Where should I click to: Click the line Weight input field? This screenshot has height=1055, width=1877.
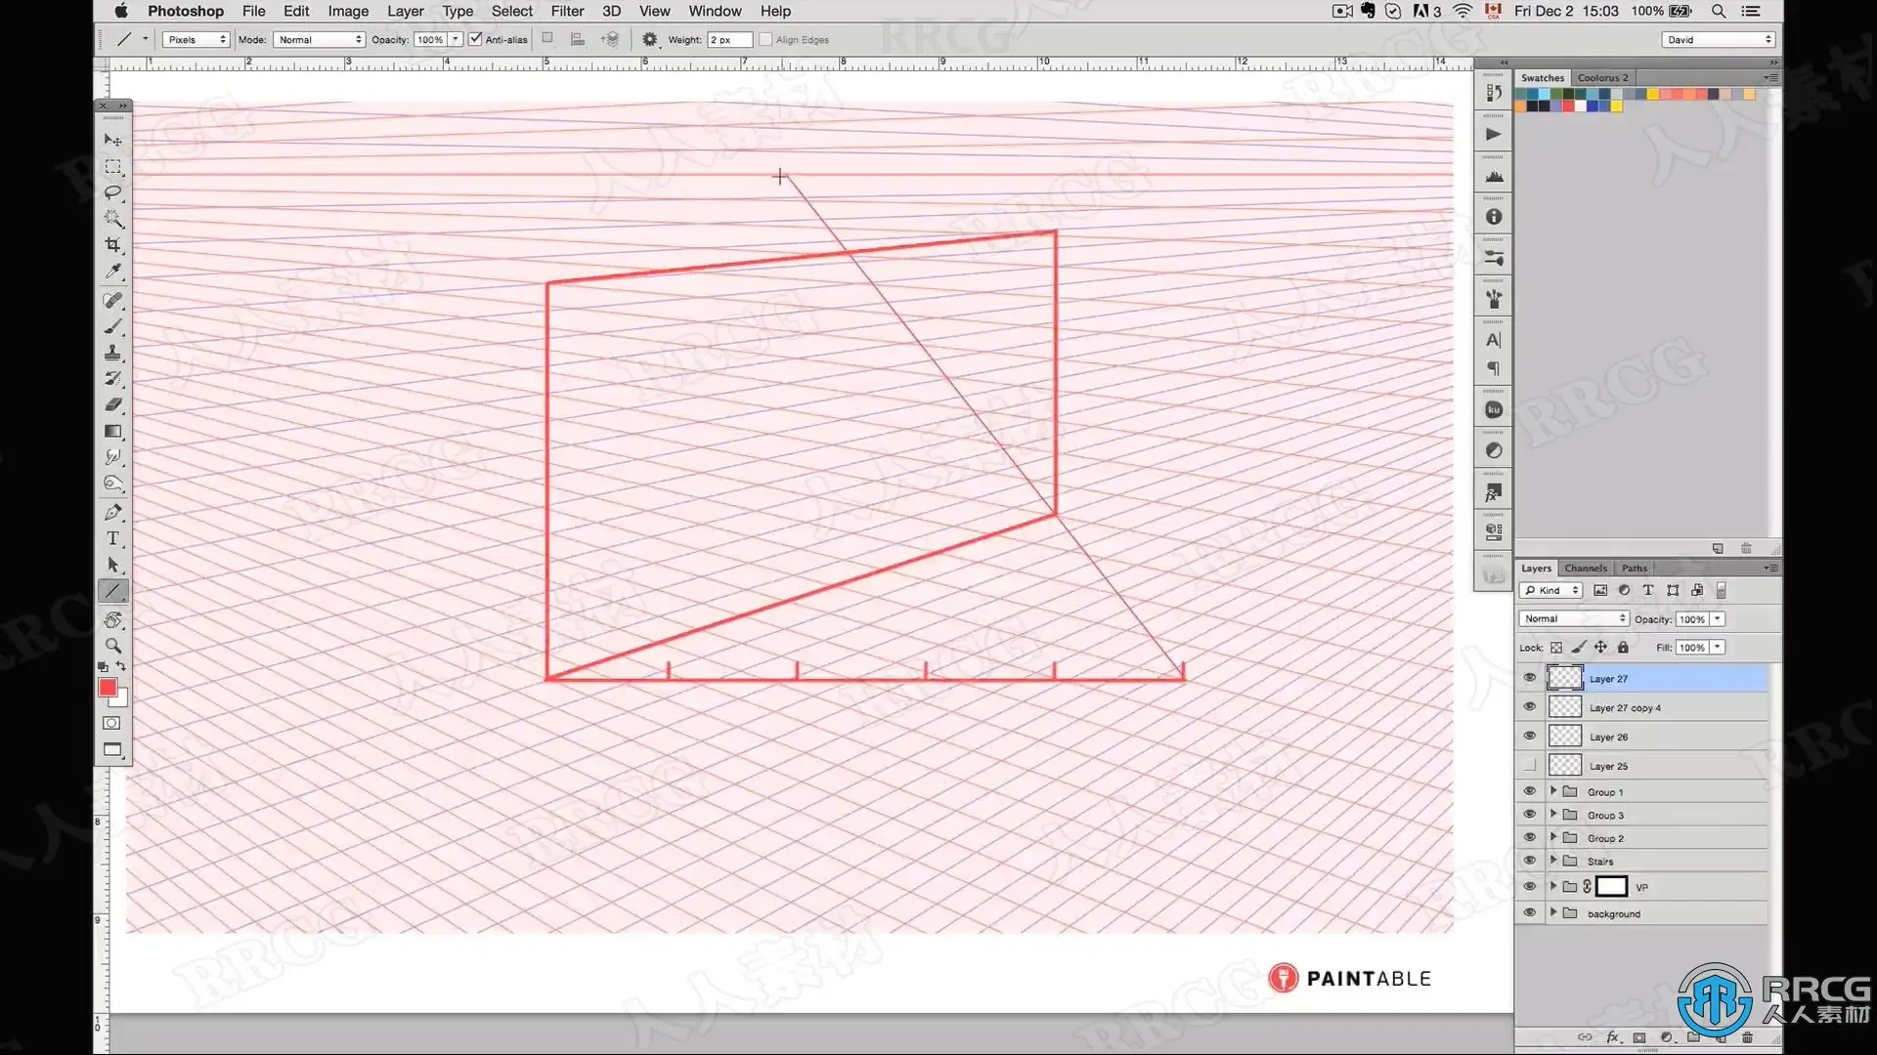pyautogui.click(x=729, y=39)
